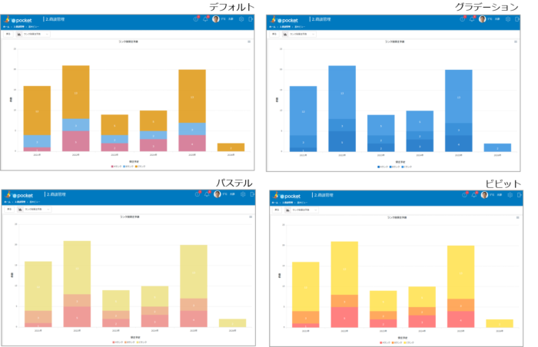Viewport: 538px width, 347px height.
Task: Open the settings gear in the bottom-right window
Action: click(x=508, y=194)
